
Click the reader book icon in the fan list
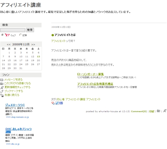click(2, 84)
